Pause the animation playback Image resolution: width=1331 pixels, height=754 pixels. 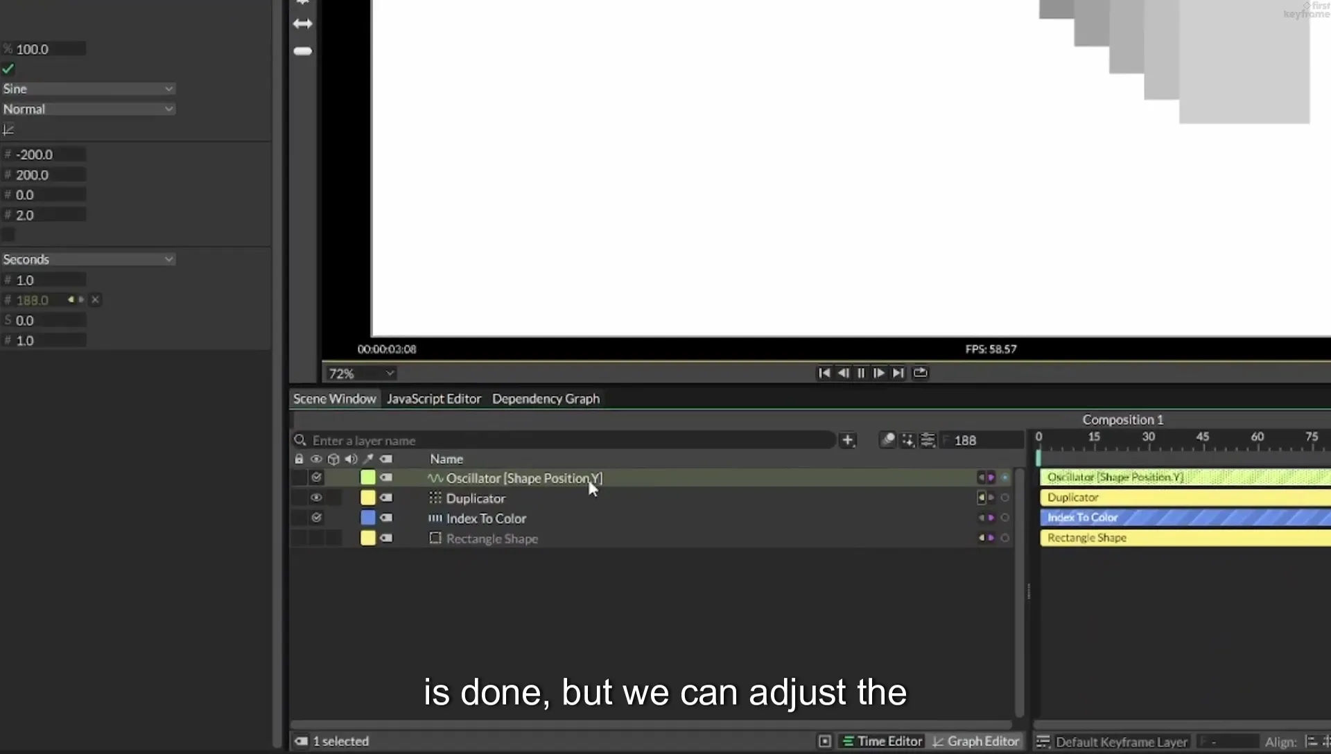coord(861,373)
